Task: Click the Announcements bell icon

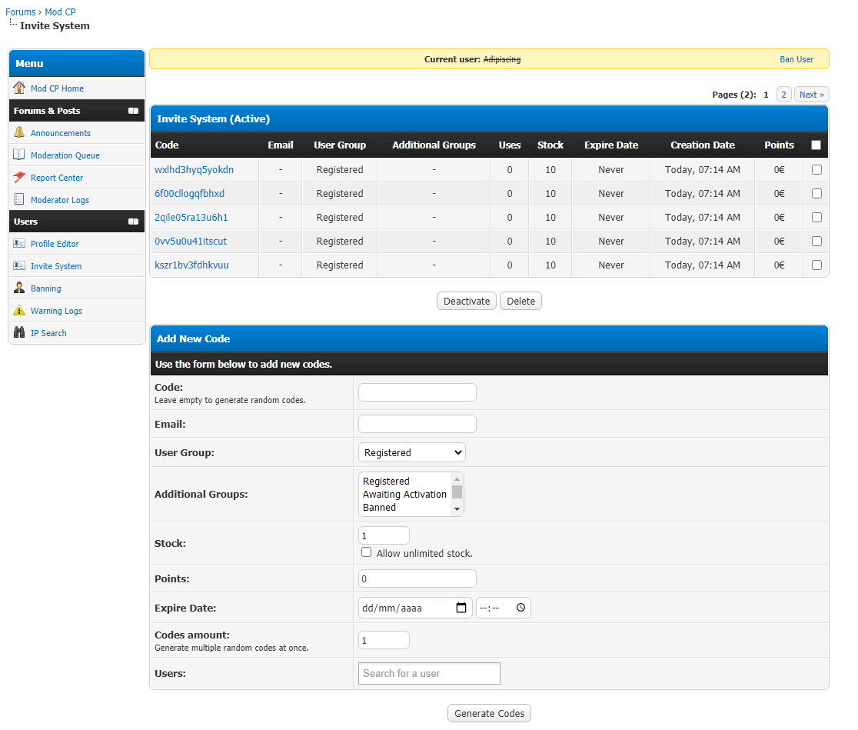Action: pos(19,132)
